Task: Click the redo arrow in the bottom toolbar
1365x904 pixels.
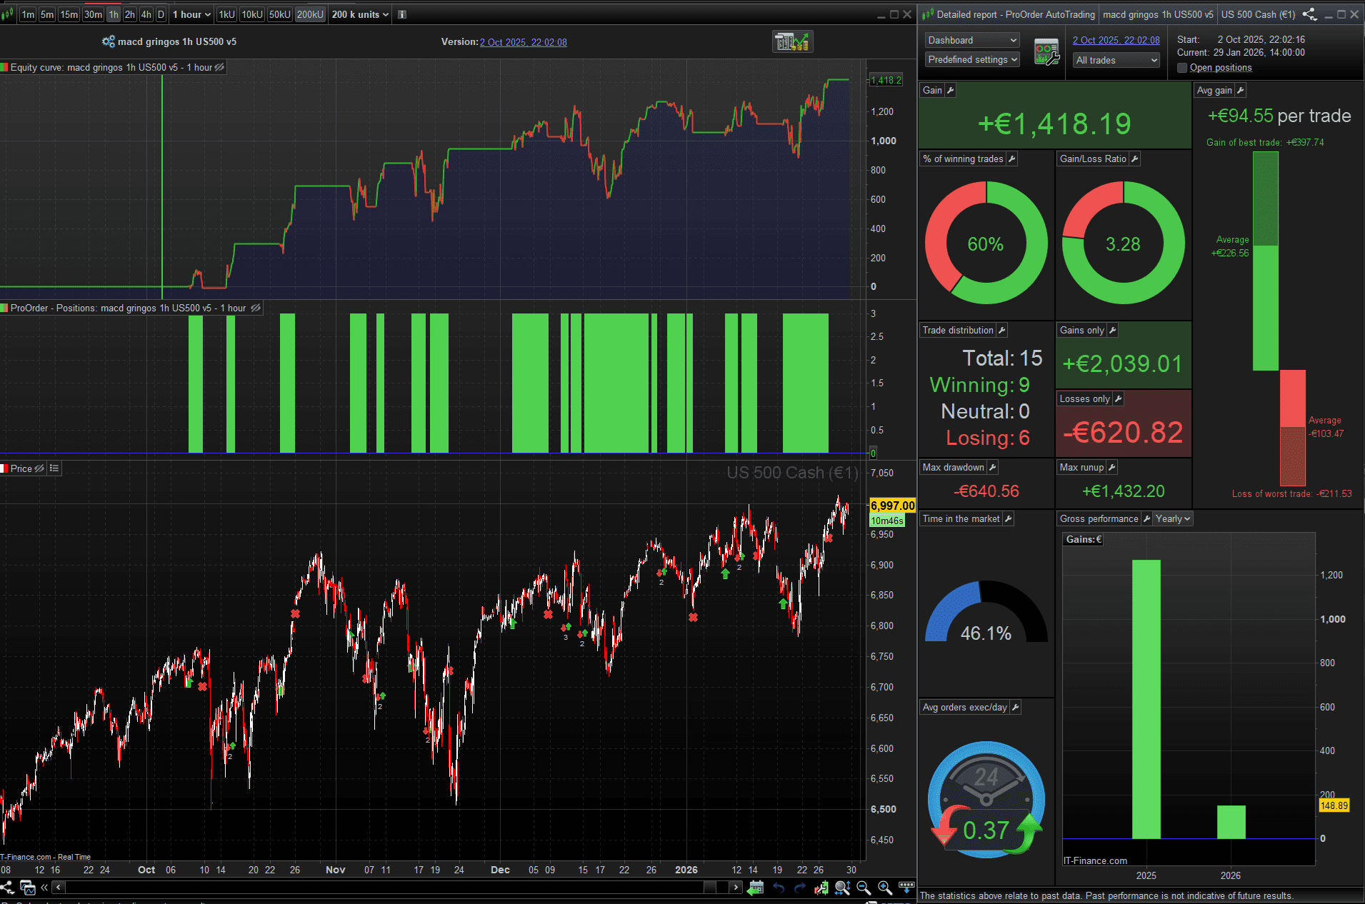Action: [x=800, y=888]
